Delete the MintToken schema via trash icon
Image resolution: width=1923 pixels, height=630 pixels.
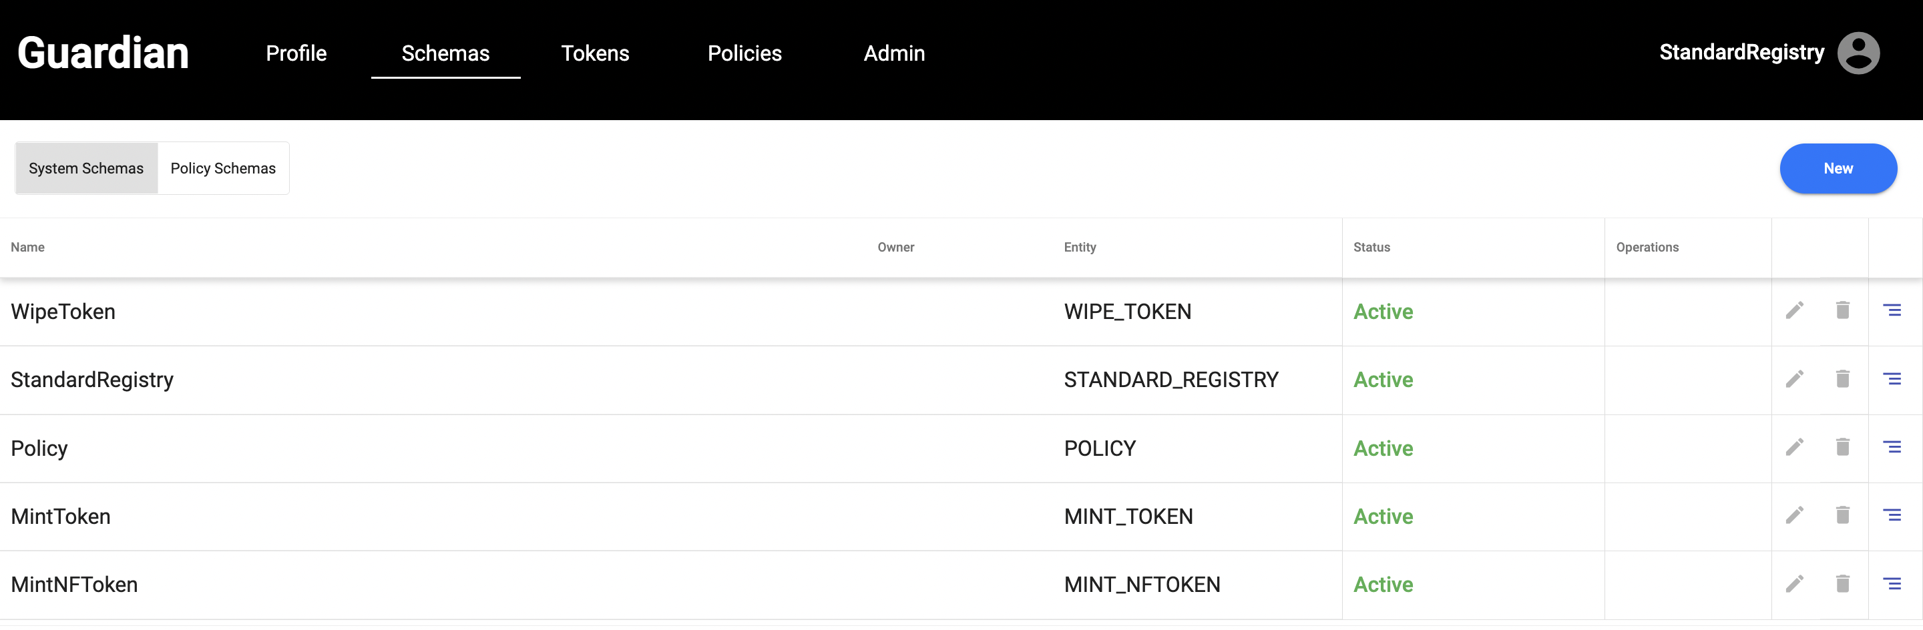coord(1842,515)
